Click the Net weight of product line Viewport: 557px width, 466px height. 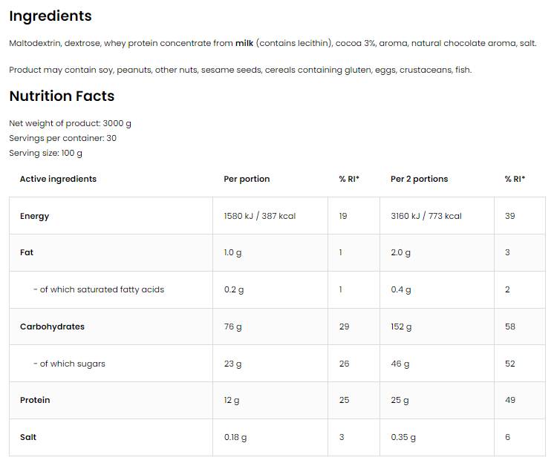(x=70, y=123)
